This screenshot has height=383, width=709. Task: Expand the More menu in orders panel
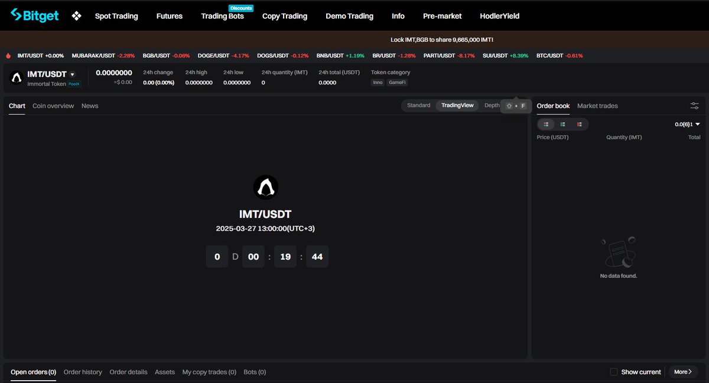[x=683, y=372]
